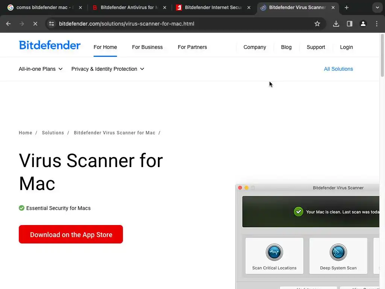The height and width of the screenshot is (289, 385).
Task: Close the Bitdefender Antivirus for Mac tab
Action: tap(165, 8)
